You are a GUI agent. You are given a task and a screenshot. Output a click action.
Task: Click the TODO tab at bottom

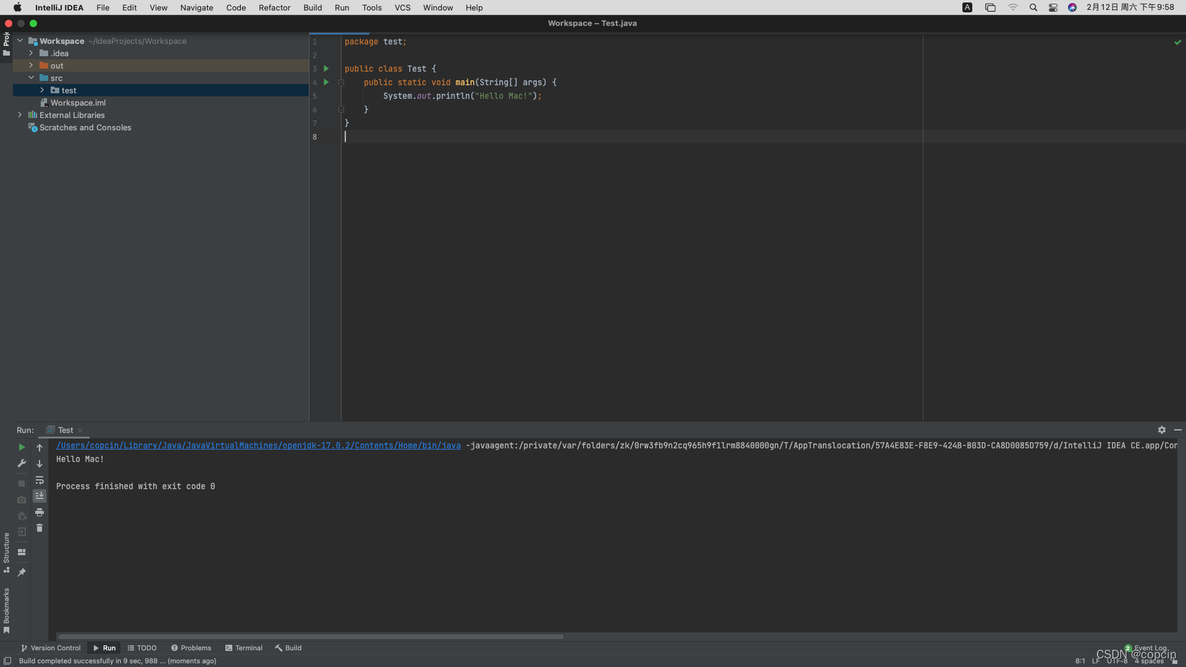point(146,647)
